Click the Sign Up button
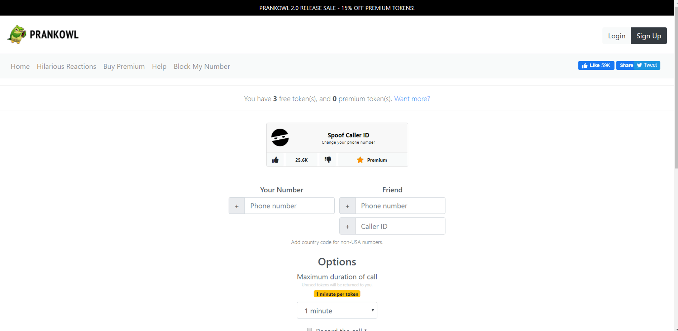The width and height of the screenshot is (678, 331). [x=649, y=36]
